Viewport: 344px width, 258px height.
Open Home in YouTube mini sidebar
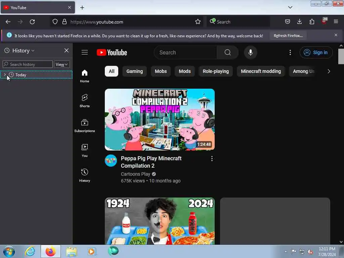[x=85, y=76]
